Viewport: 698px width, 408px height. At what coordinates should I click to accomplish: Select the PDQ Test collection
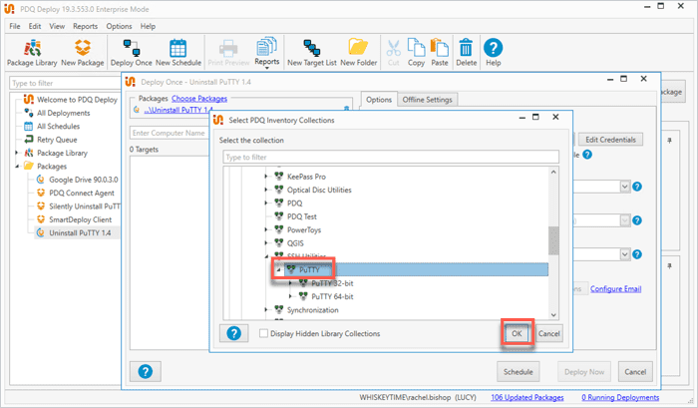[302, 216]
